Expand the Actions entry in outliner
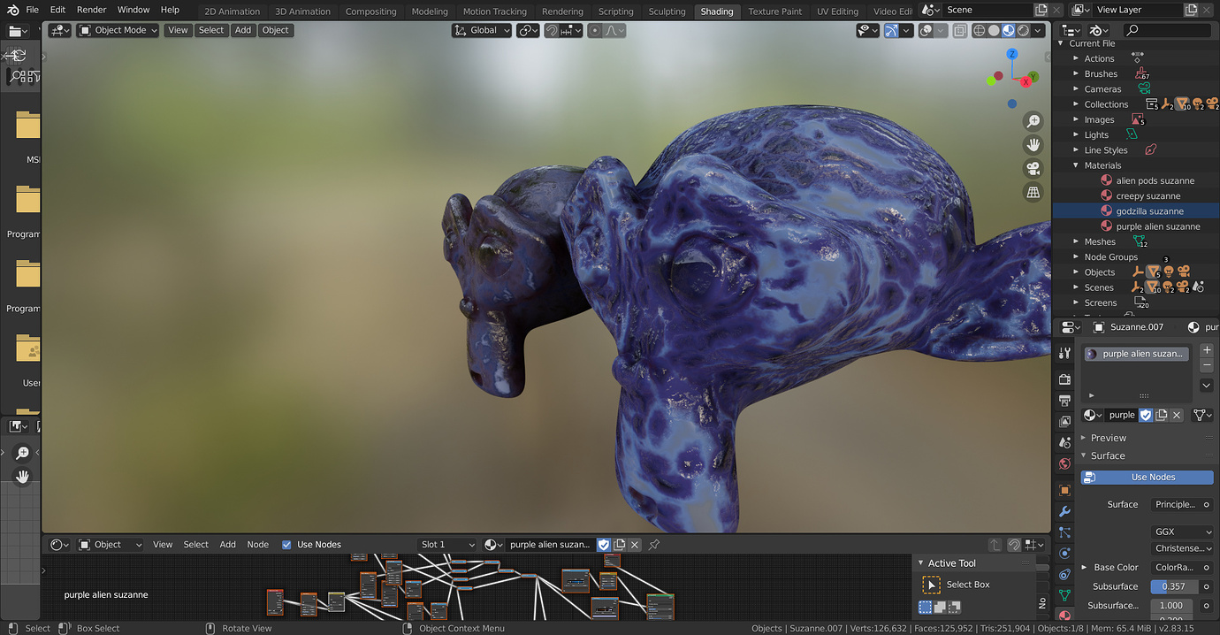 pos(1076,58)
